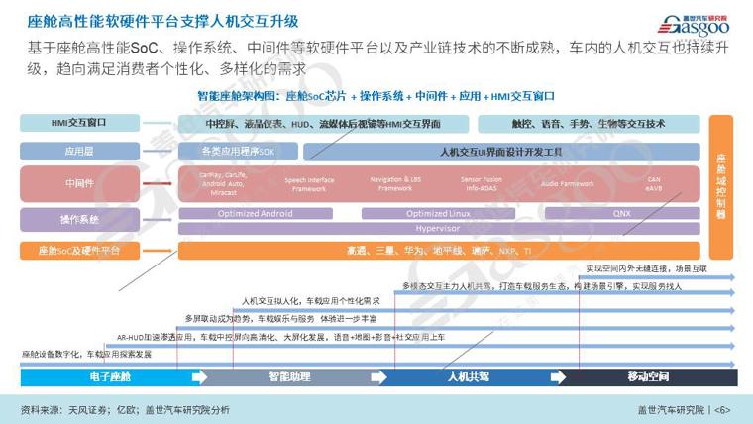The width and height of the screenshot is (753, 424).
Task: Click the white arrow after 智能助理
Action: tap(378, 376)
